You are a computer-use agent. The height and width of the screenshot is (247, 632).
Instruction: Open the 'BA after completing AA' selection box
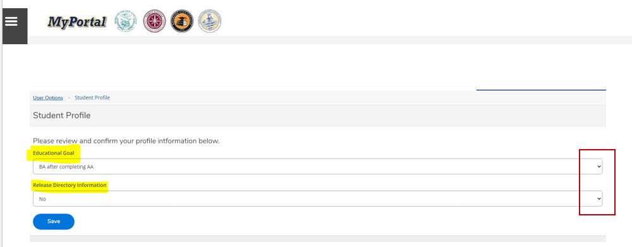click(318, 166)
